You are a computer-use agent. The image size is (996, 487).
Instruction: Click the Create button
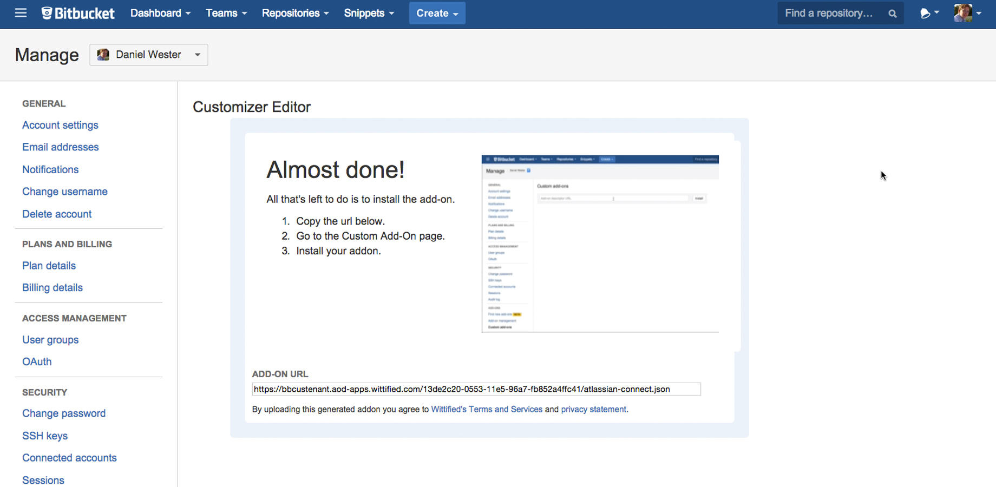point(437,13)
